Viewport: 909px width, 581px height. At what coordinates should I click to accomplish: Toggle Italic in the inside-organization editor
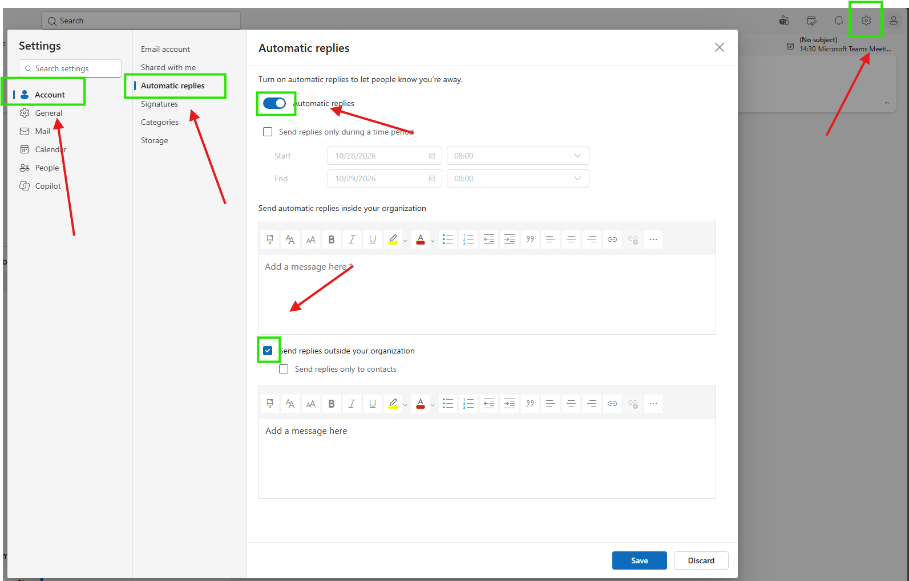click(352, 239)
